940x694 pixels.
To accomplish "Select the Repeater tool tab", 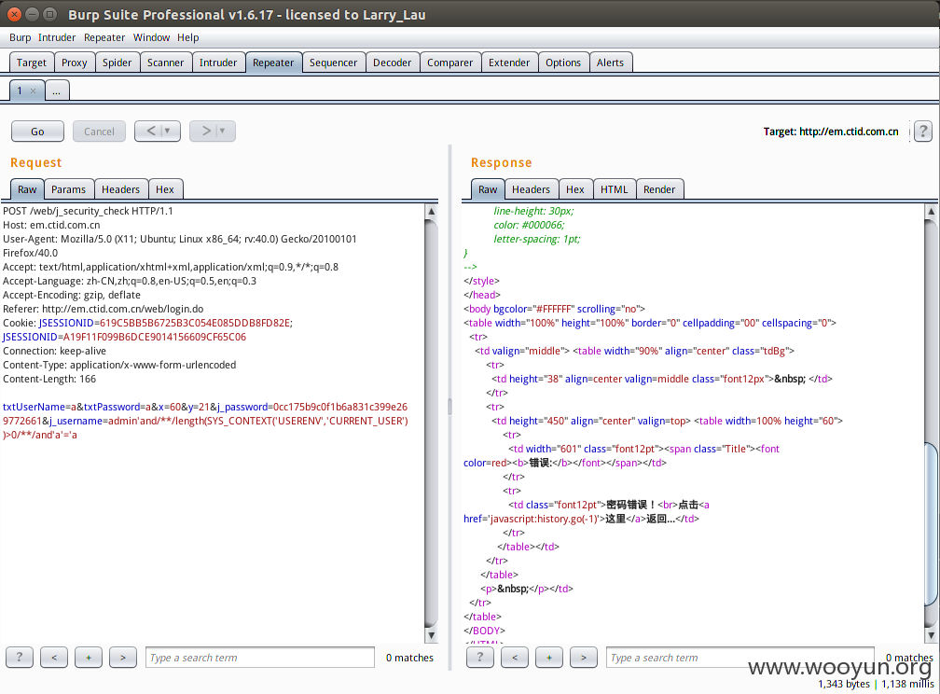I will (x=273, y=62).
